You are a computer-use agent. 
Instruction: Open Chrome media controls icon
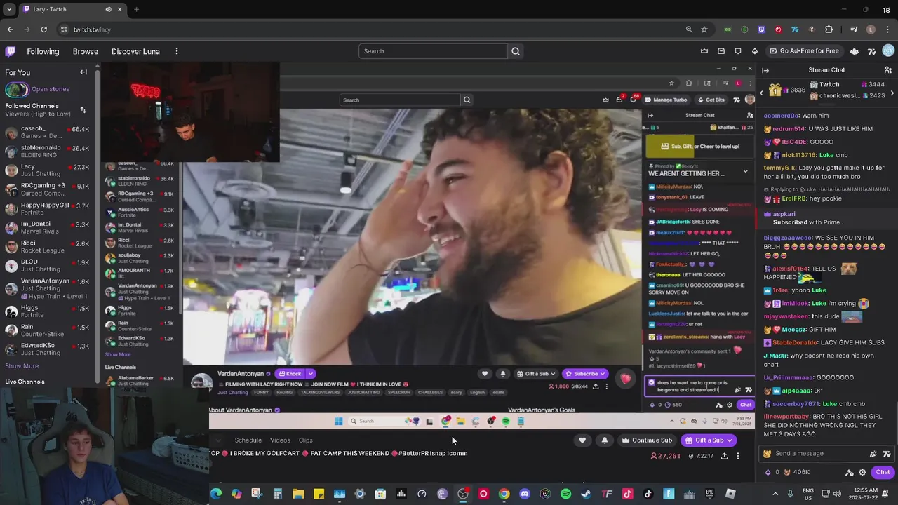pos(854,29)
